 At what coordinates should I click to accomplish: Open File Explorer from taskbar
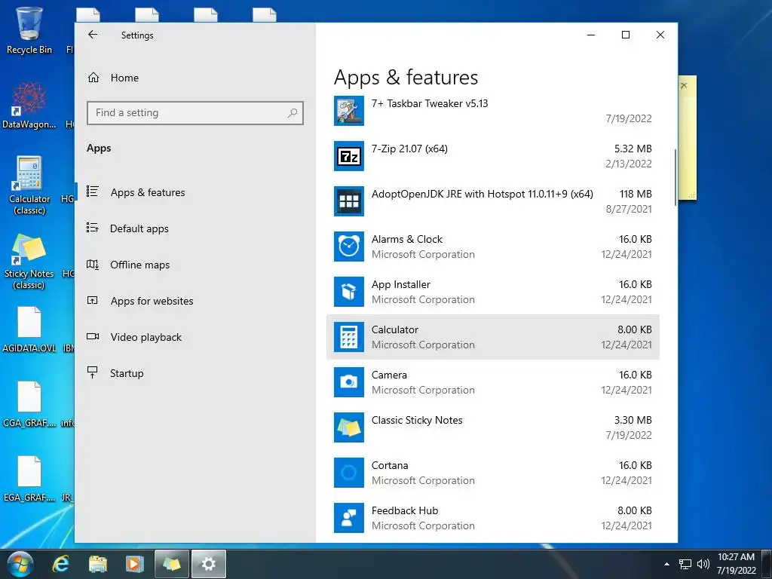[98, 564]
